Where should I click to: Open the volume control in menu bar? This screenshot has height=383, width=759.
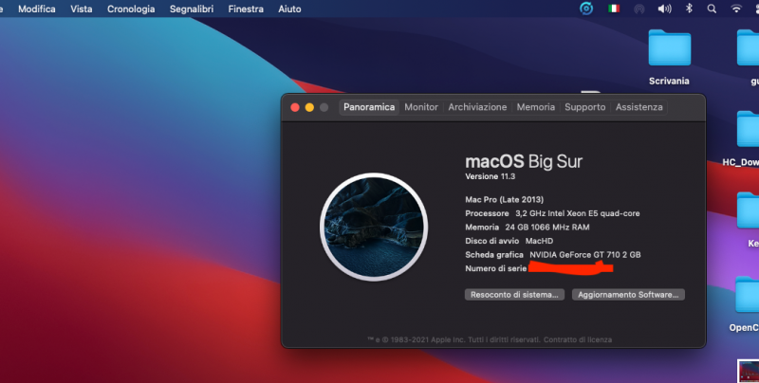665,9
